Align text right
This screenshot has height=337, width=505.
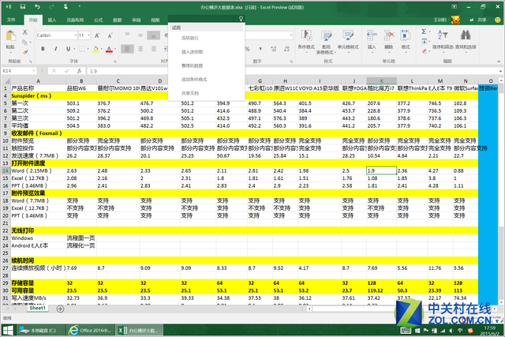154,49
